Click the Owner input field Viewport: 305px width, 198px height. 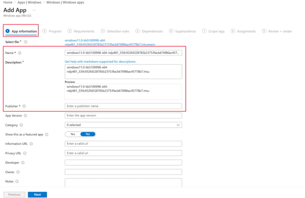click(123, 172)
